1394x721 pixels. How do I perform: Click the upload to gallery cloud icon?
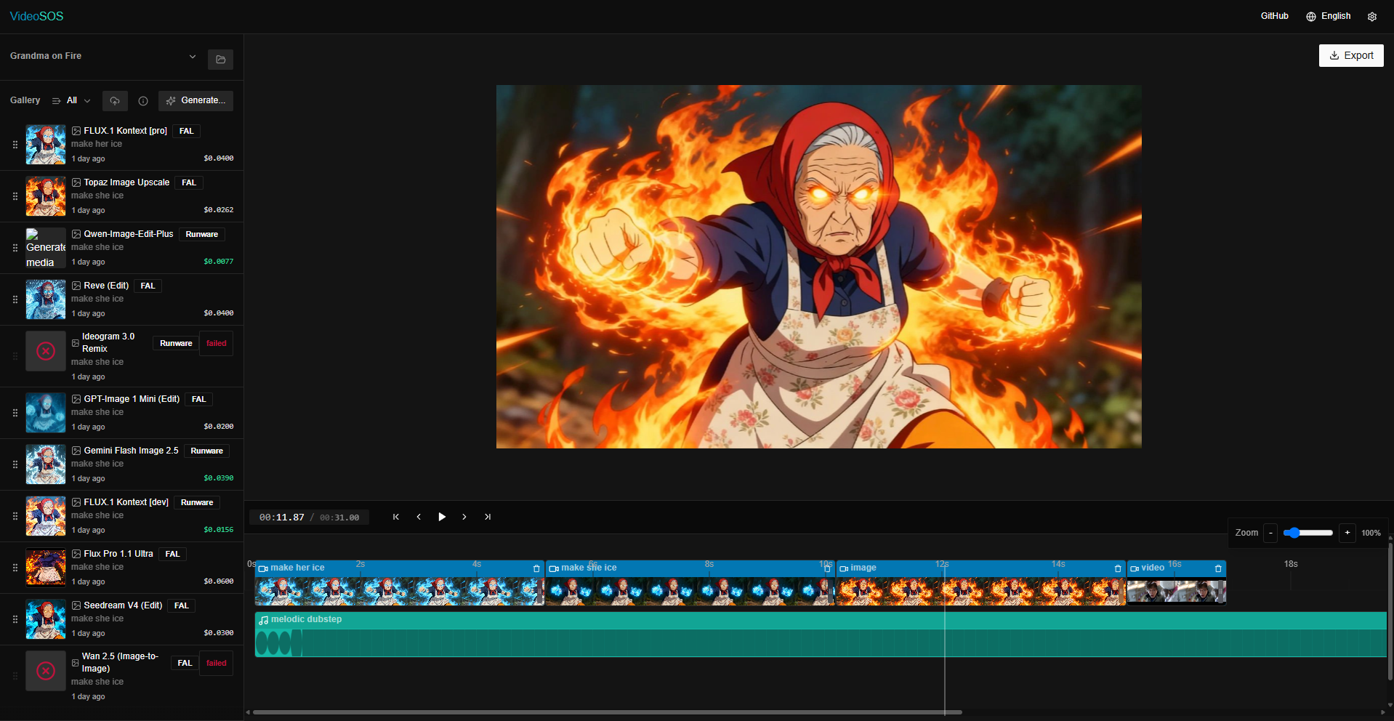(115, 101)
